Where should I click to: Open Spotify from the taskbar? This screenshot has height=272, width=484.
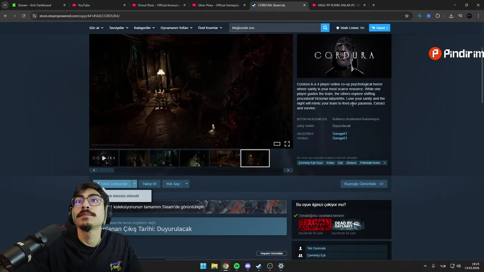(237, 266)
